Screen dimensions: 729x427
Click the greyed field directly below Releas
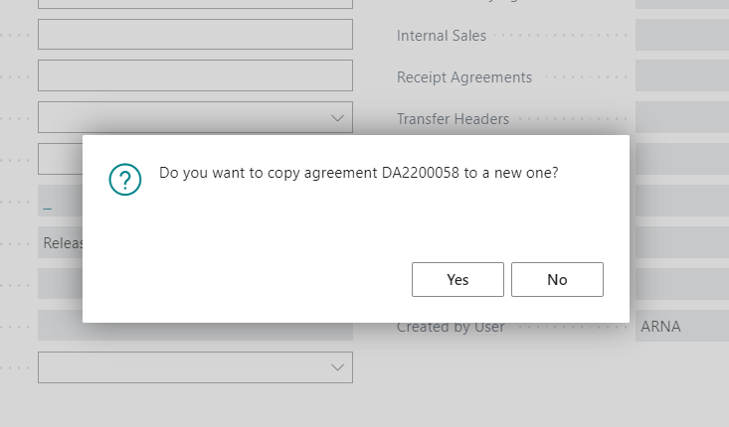pos(60,285)
